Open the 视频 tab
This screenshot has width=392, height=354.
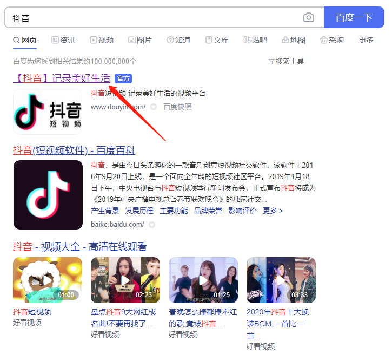pos(102,40)
